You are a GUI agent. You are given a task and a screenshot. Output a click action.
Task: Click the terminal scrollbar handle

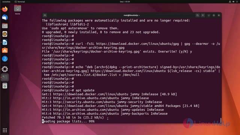pyautogui.click(x=221, y=120)
